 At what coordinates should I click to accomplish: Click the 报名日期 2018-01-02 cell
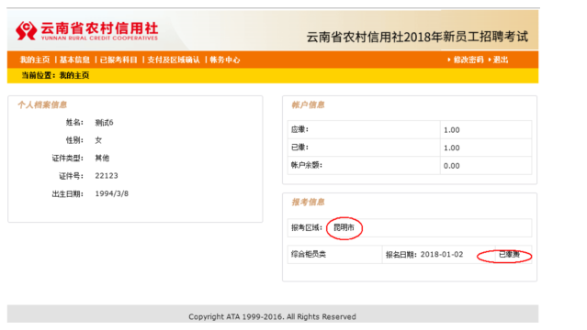[x=439, y=255]
